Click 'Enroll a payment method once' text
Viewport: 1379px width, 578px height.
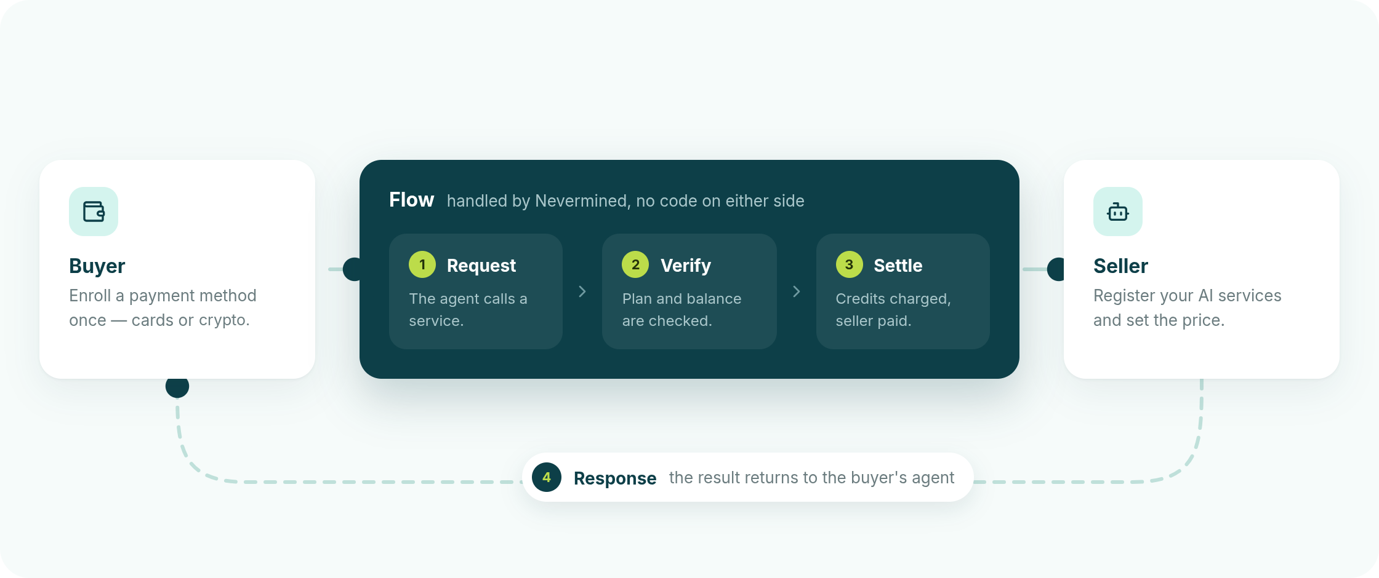[x=163, y=308]
